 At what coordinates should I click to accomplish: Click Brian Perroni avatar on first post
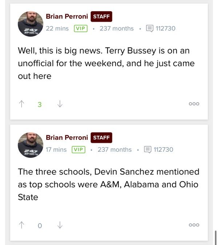tap(31, 24)
